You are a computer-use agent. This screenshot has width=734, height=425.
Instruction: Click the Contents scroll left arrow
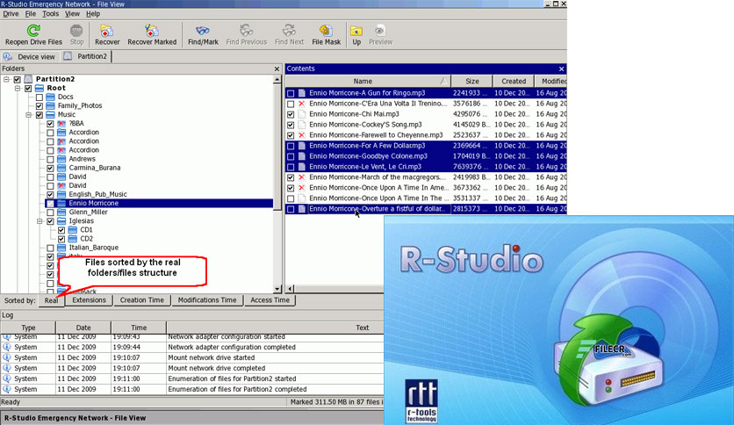(290, 289)
